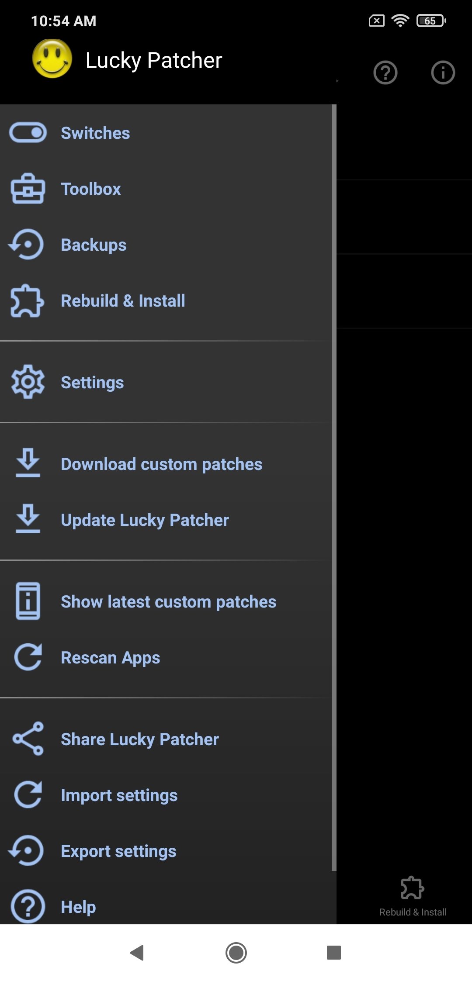472x981 pixels.
Task: Select Import settings
Action: tap(119, 795)
